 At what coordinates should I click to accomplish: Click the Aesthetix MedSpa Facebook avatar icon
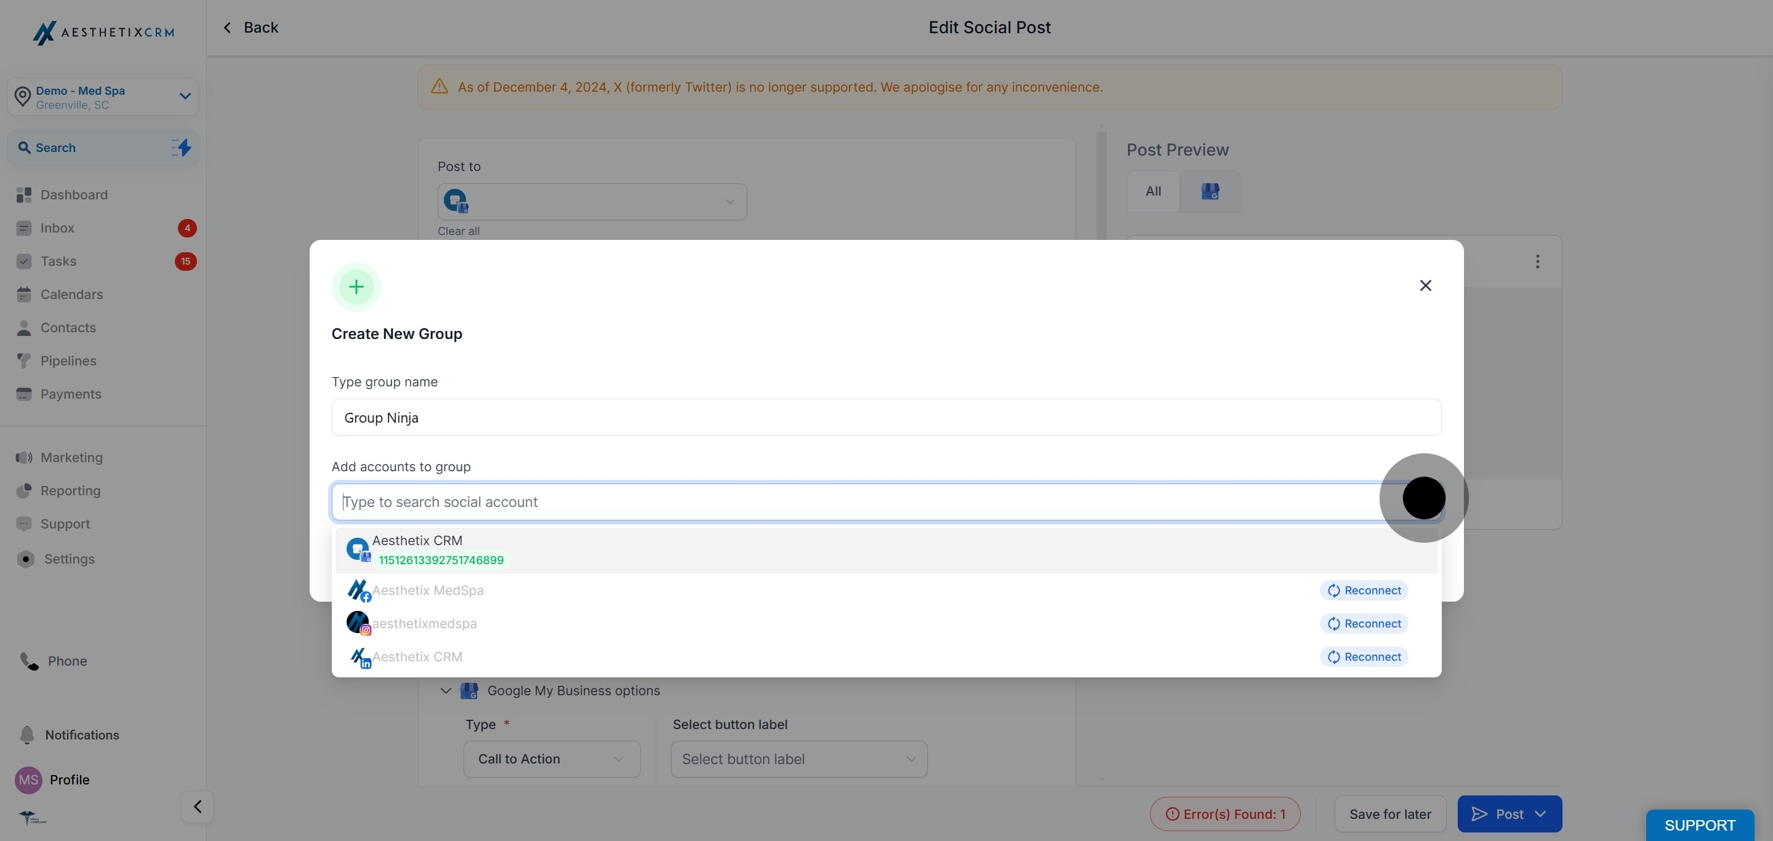(x=358, y=591)
